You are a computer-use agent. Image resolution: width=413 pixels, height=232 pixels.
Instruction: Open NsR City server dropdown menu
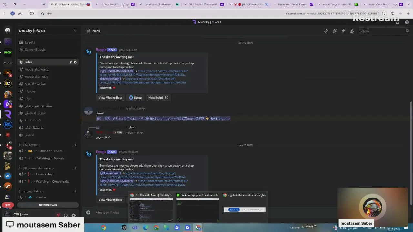click(x=48, y=31)
